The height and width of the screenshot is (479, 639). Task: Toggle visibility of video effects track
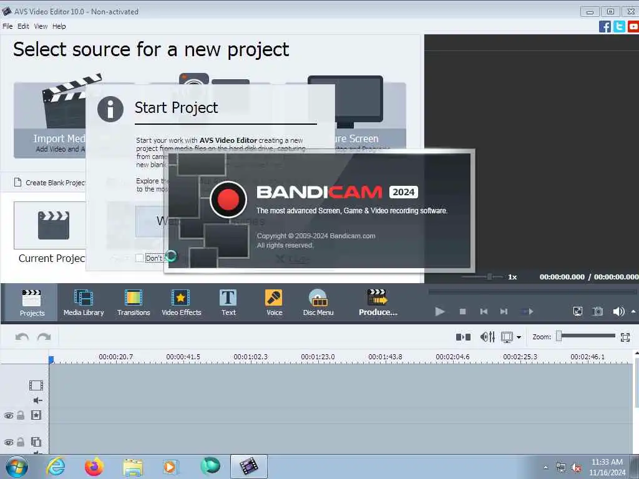coord(9,415)
